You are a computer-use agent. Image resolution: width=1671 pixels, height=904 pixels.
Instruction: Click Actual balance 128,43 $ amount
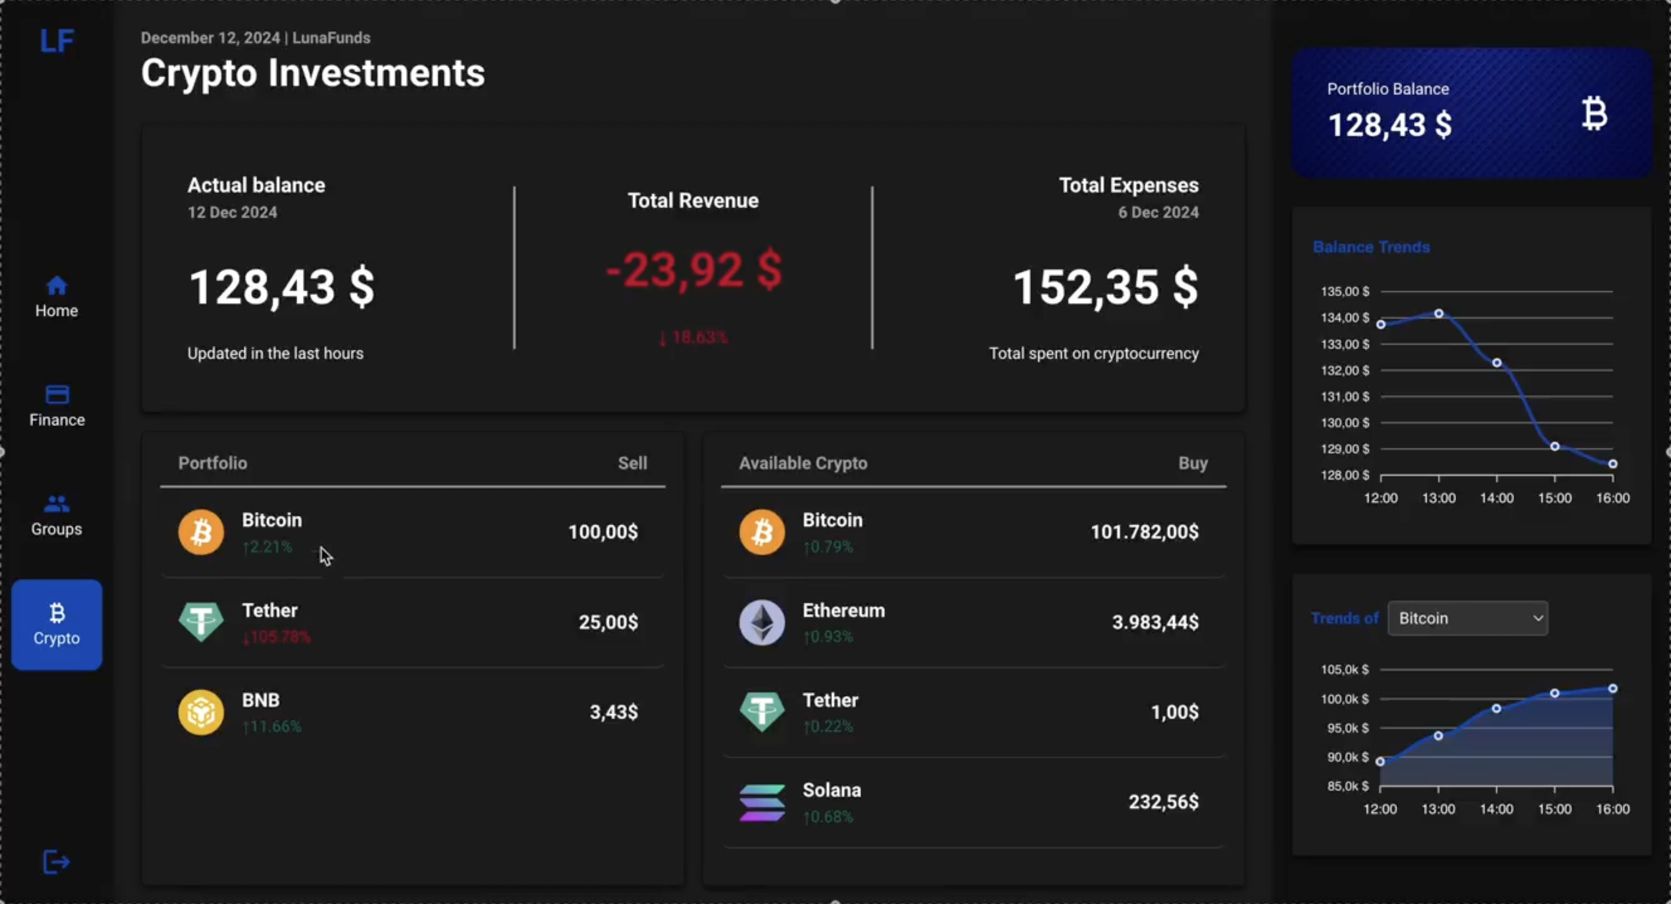(x=281, y=286)
